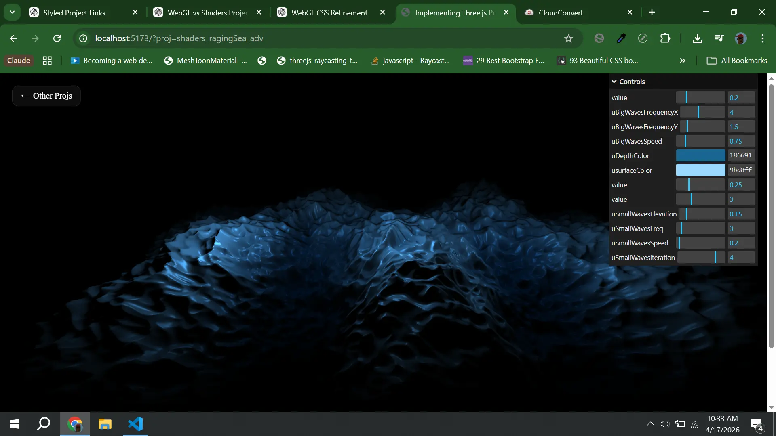This screenshot has width=776, height=436.
Task: Show hidden system tray icons
Action: pyautogui.click(x=650, y=424)
